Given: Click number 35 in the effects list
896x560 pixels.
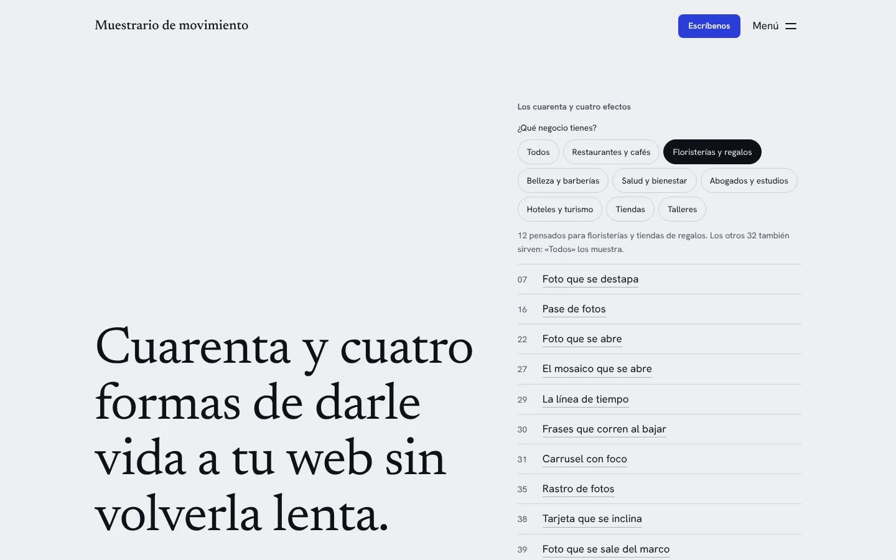Looking at the screenshot, I should point(522,490).
